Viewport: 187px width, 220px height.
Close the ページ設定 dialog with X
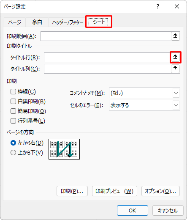177,6
